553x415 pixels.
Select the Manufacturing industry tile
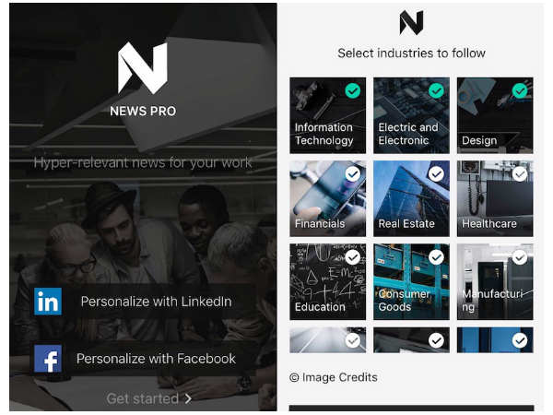pyautogui.click(x=495, y=281)
